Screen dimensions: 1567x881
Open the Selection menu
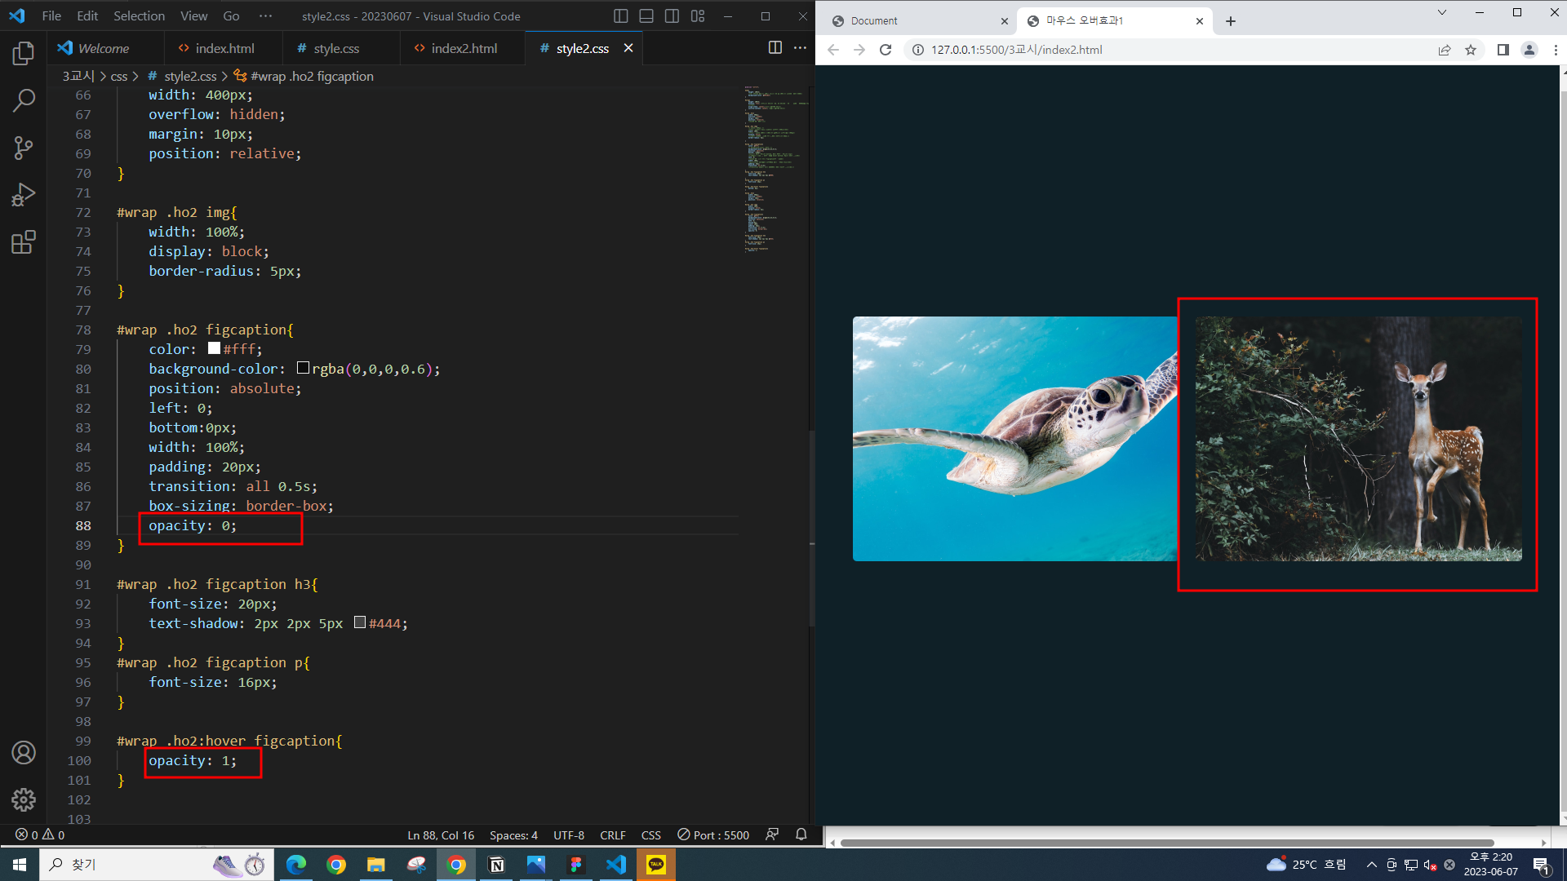click(139, 16)
